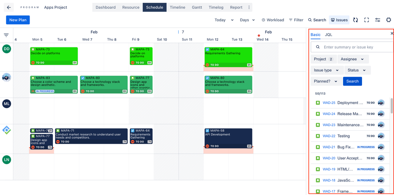Click the Search toolbar button
Viewport: 394px width, 195px height.
(x=317, y=20)
